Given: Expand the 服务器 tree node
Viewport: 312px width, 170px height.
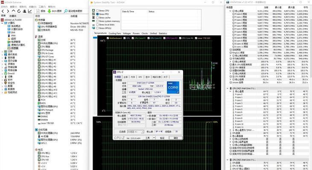Looking at the screenshot, I should pos(3,58).
